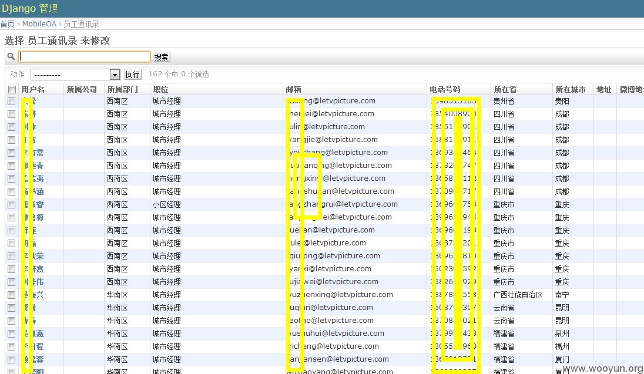
Task: Click the 广西壮族自治区 province cell
Action: click(518, 295)
